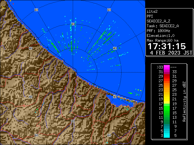Click the 'SEAICE2_A_Z' product name
Screen dimensions: 194x145
point(158,21)
